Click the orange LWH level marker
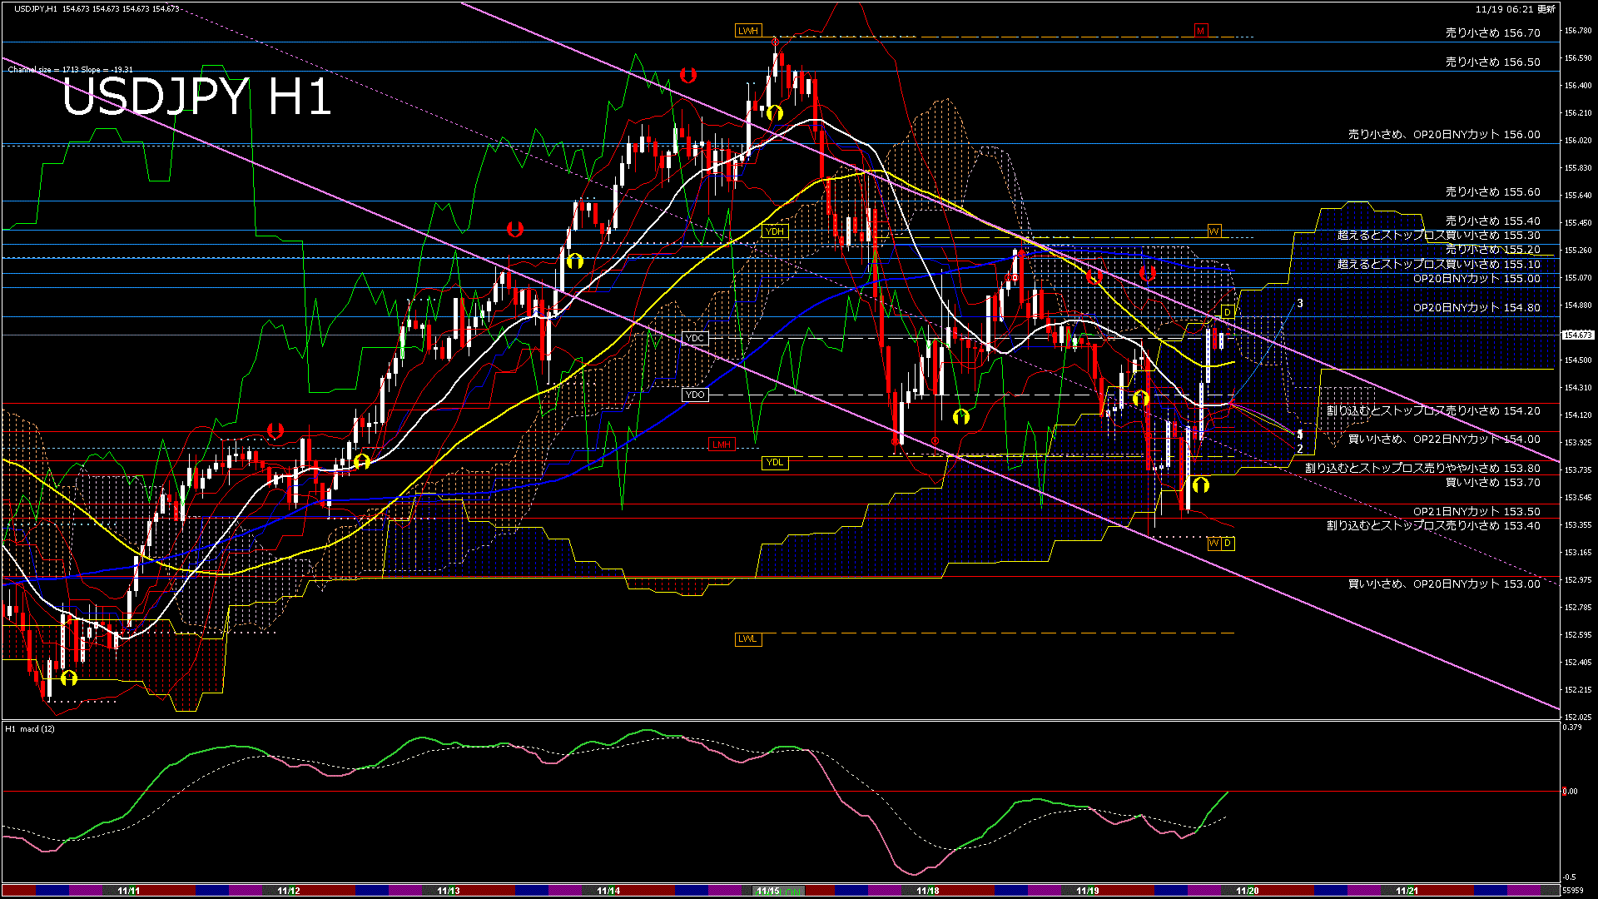 [x=747, y=31]
